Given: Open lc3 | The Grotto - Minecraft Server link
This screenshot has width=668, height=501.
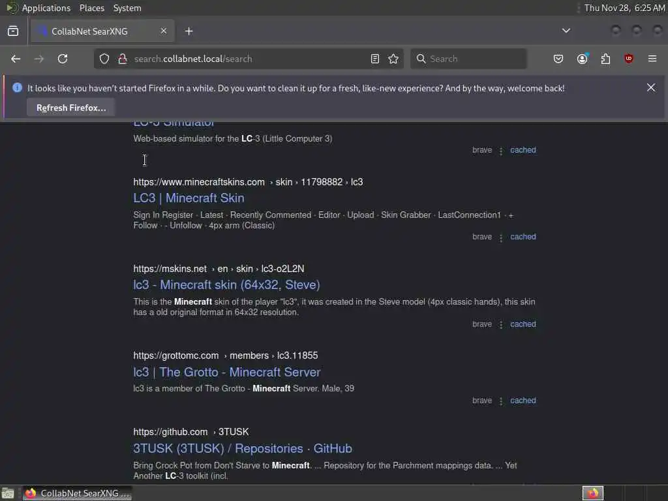Looking at the screenshot, I should coord(226,372).
